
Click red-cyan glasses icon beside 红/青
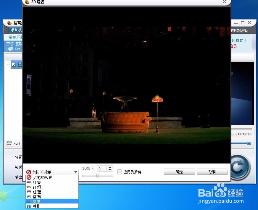click(29, 182)
